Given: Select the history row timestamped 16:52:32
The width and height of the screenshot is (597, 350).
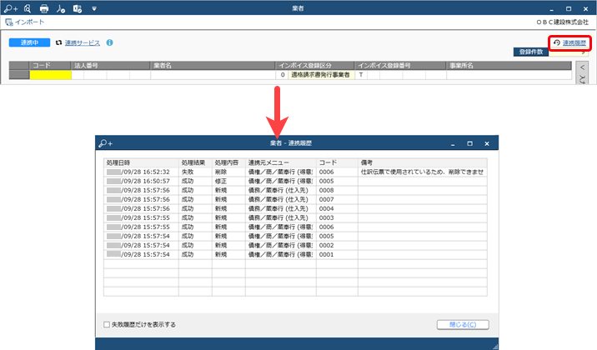Looking at the screenshot, I should coord(295,172).
